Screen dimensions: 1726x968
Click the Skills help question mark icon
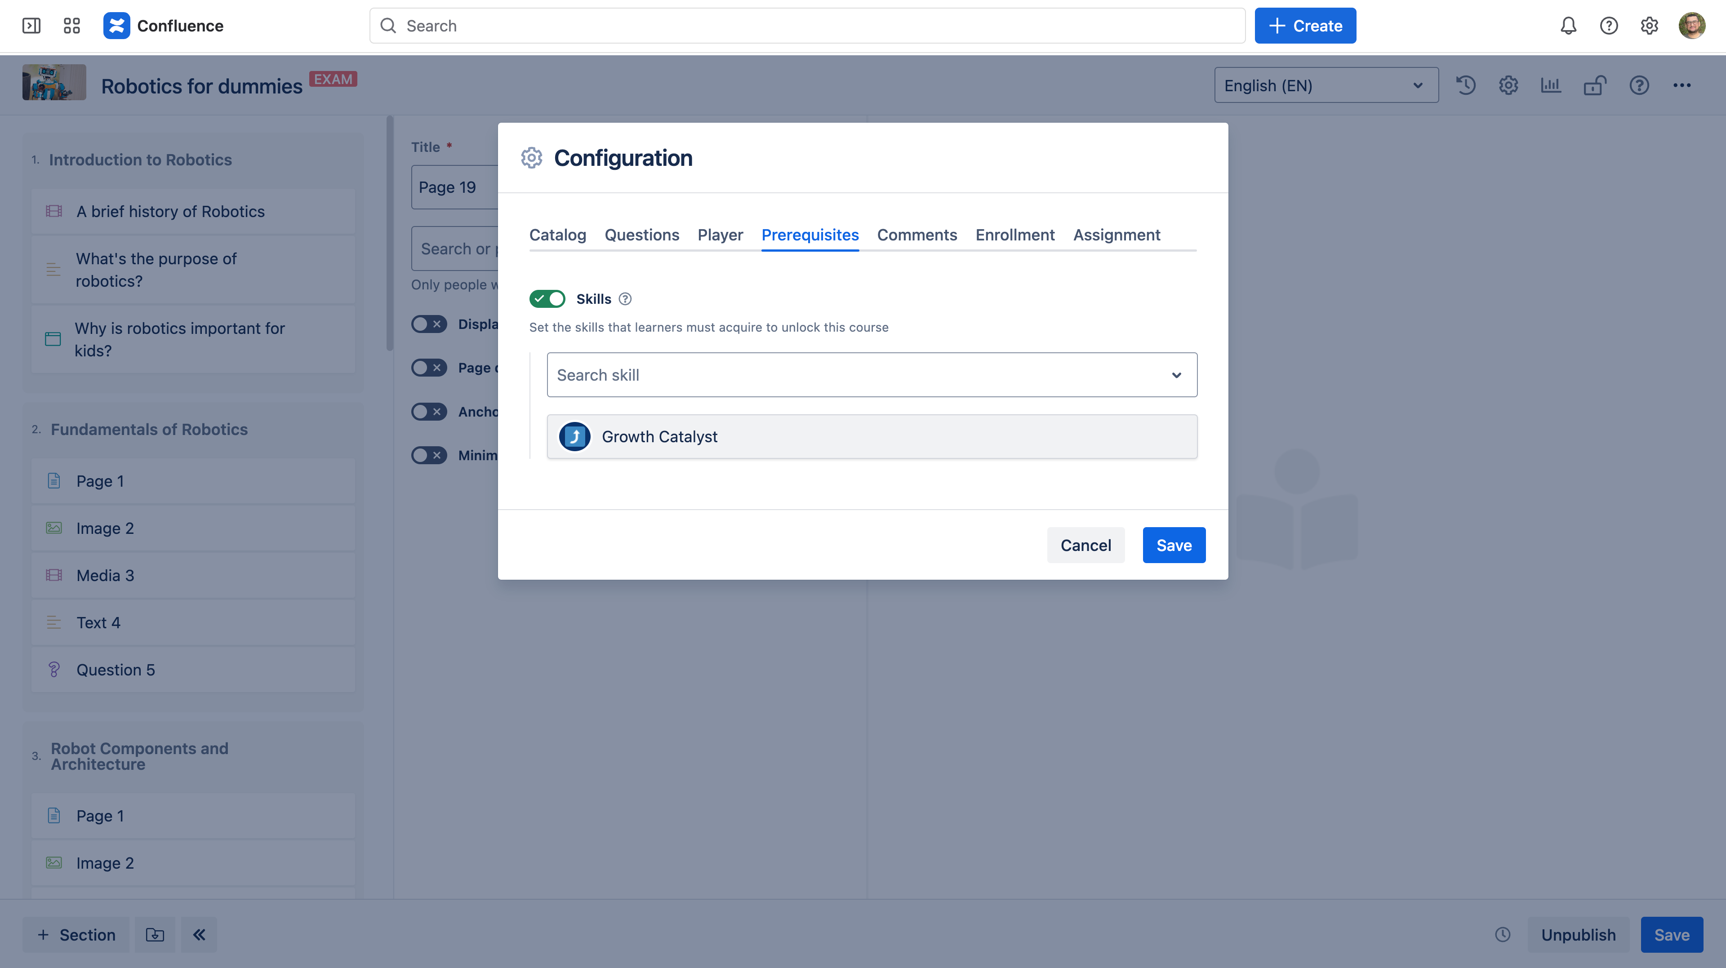[x=625, y=299]
